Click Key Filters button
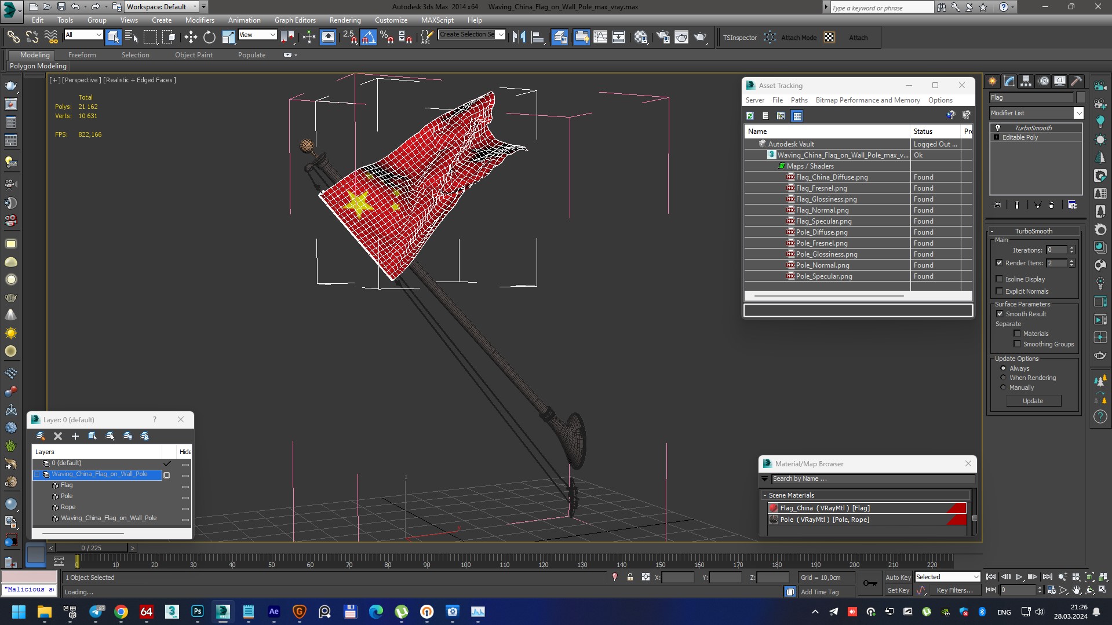Image resolution: width=1112 pixels, height=625 pixels. click(x=954, y=590)
